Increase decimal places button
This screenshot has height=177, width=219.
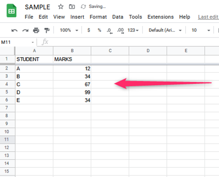click(x=121, y=31)
